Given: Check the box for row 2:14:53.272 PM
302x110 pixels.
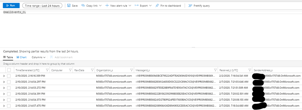Looking at the screenshot, I should click(9, 88).
